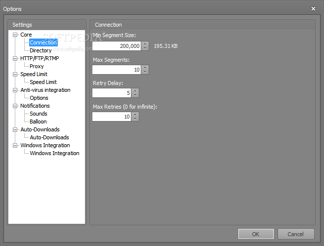Decrease Min Segment Size with down arrow
324x246 pixels.
click(145, 48)
